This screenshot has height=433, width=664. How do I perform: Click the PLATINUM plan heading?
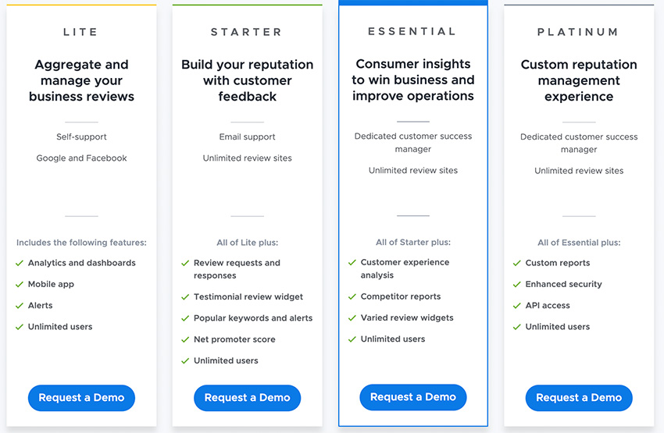[578, 32]
